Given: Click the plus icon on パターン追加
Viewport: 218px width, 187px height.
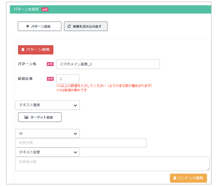Looking at the screenshot, I should 28,26.
